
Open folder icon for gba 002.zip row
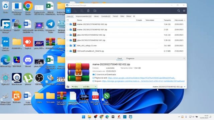pyautogui.click(x=71, y=35)
